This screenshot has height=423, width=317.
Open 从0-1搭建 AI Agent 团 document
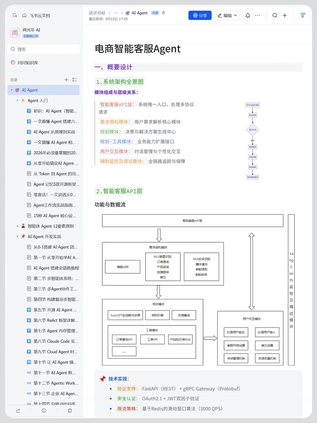[x=52, y=247]
